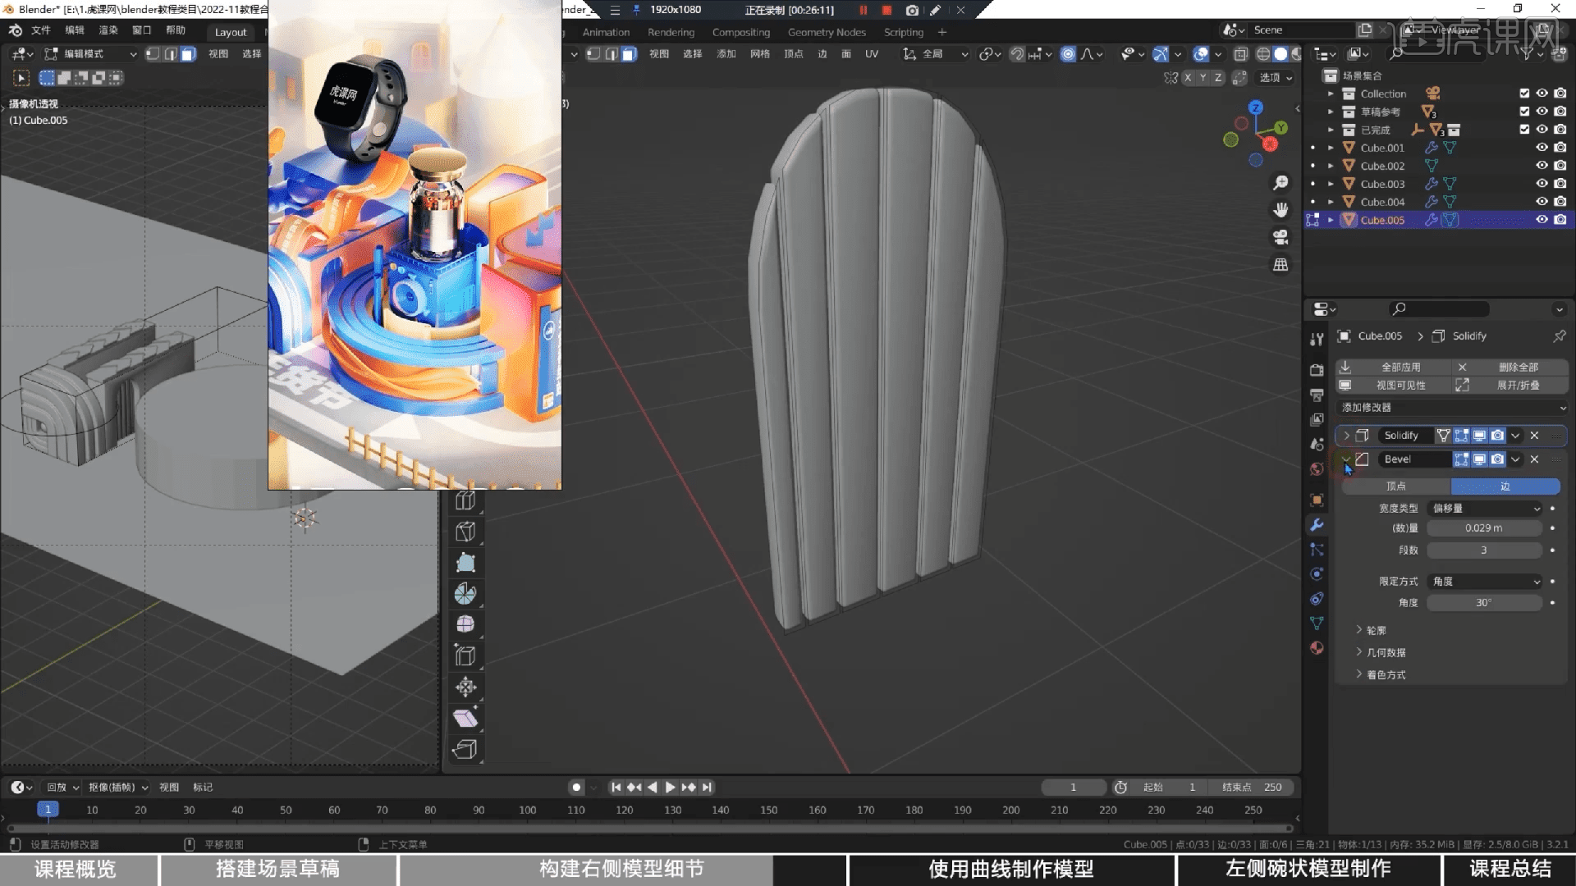Click 视图可见性 button
This screenshot has height=886, width=1576.
click(1392, 386)
